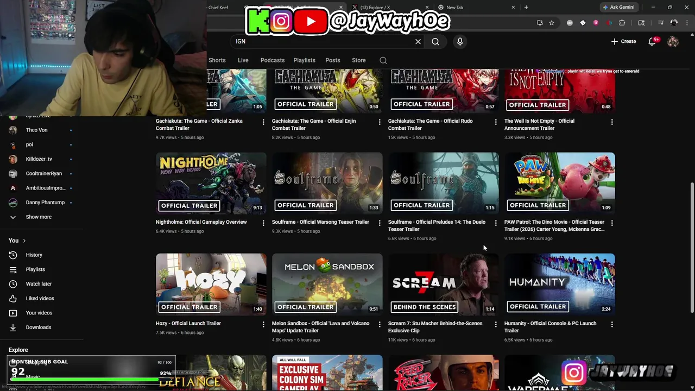Screen dimensions: 695x391
Task: Click the Humanity Console & PC Launch title
Action: click(550, 327)
